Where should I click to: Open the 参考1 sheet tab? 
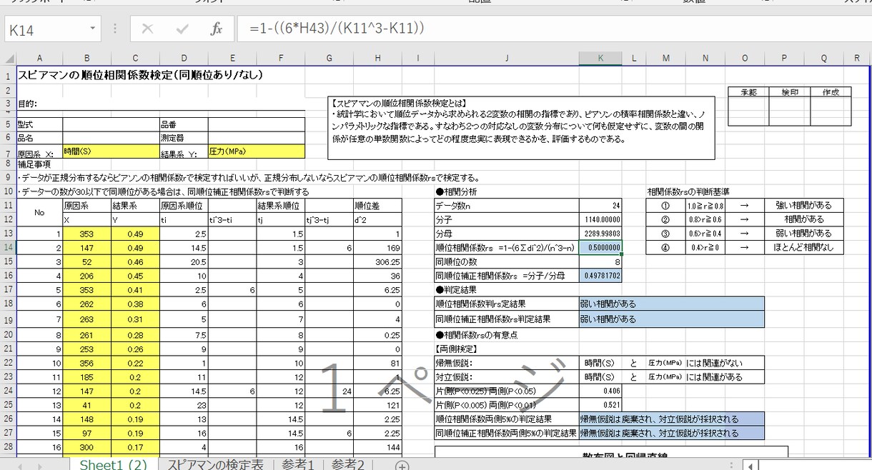(298, 464)
